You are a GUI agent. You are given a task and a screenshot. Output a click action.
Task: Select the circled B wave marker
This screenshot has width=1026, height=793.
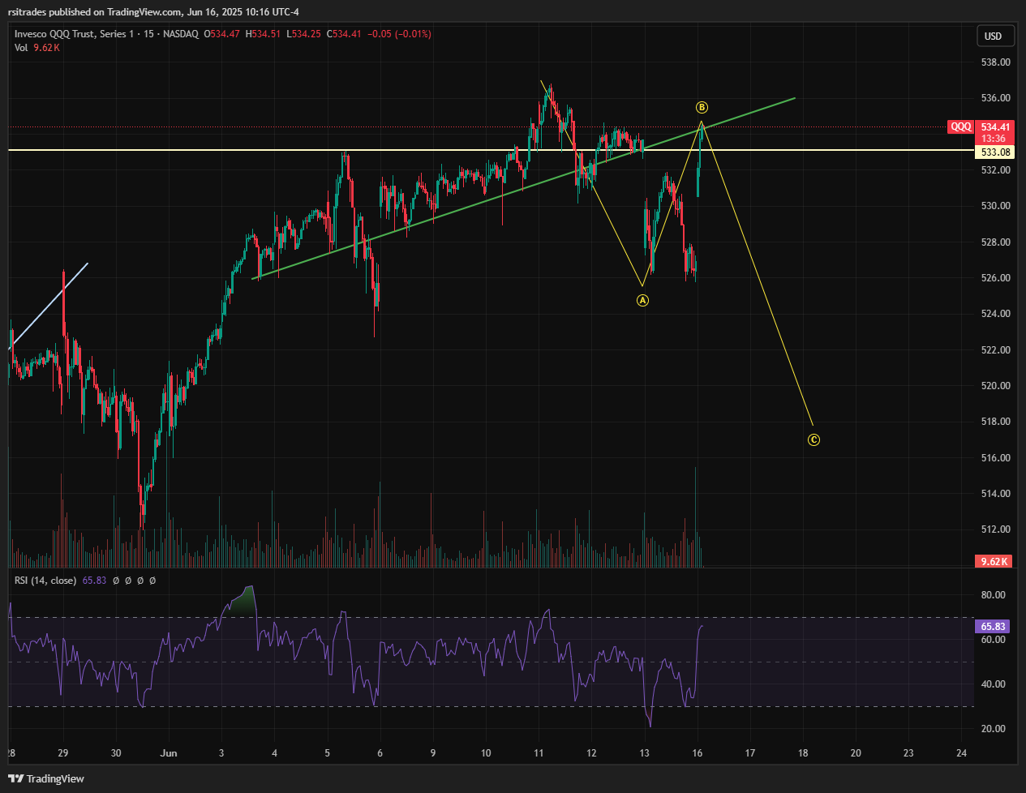tap(702, 107)
